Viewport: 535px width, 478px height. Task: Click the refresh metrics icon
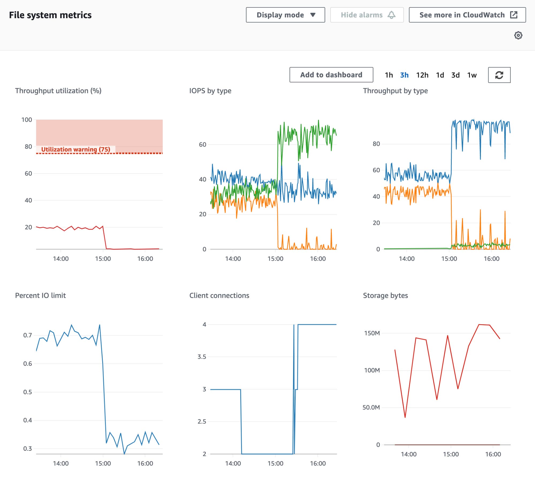[499, 75]
